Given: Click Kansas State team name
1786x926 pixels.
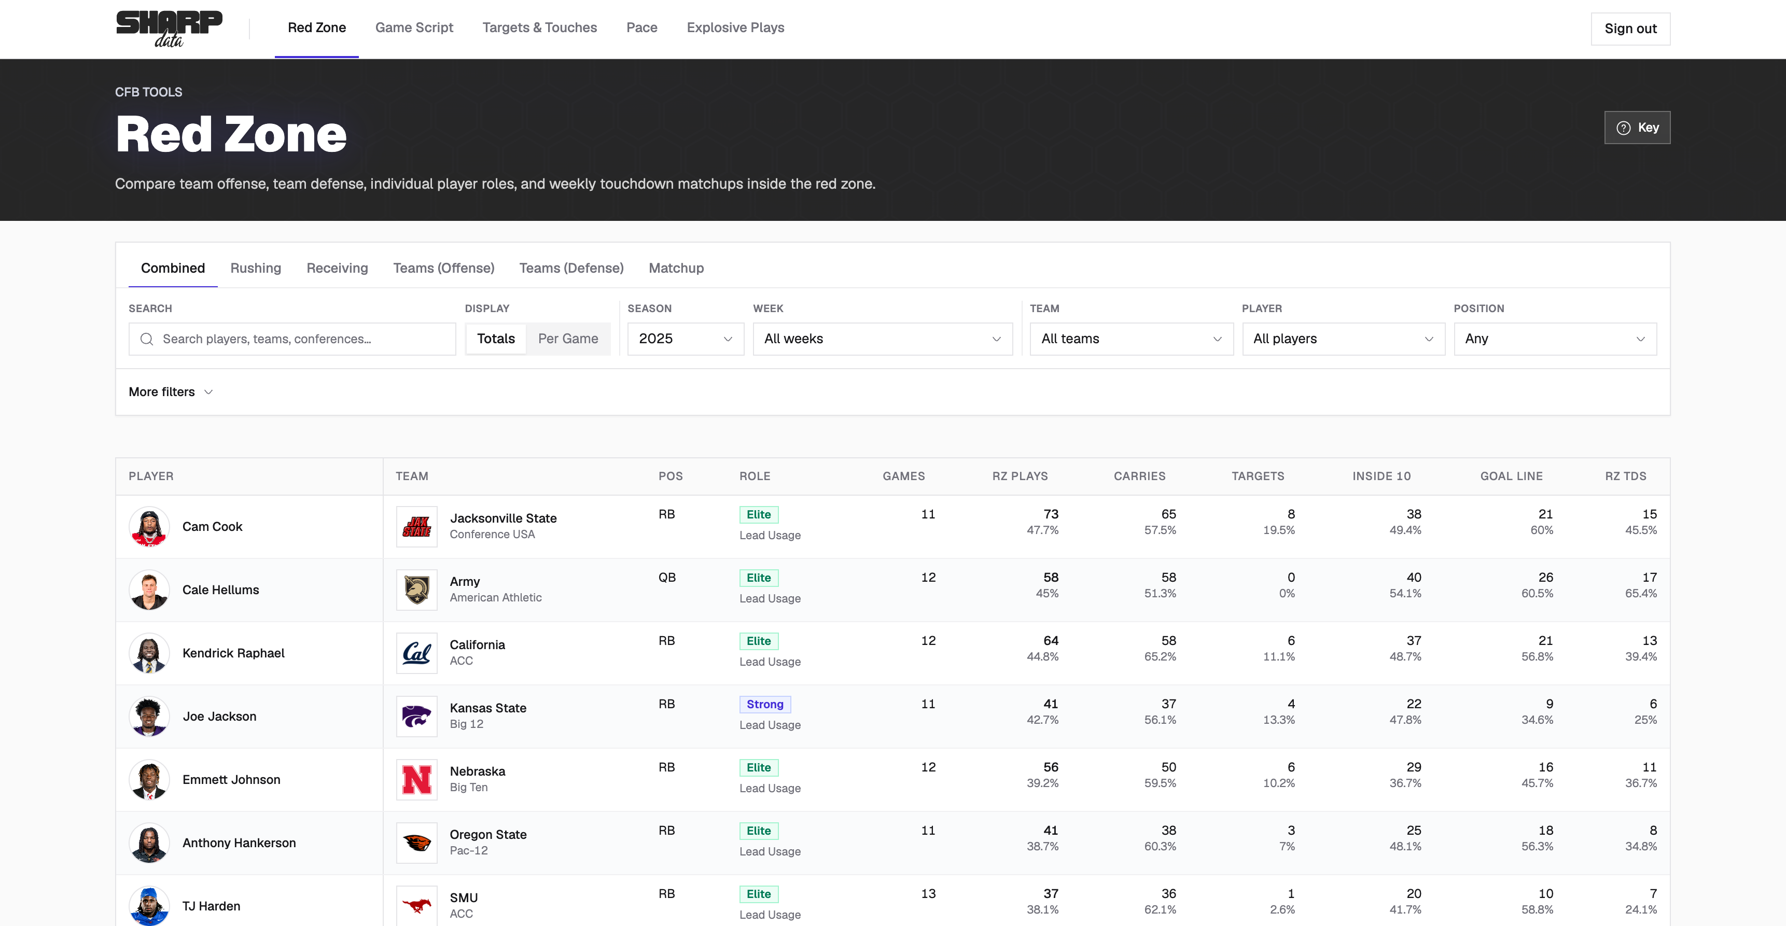Looking at the screenshot, I should point(488,708).
